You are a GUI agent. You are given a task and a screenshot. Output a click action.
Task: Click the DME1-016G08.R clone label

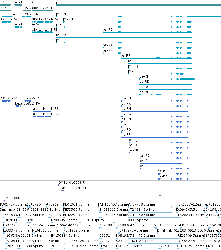[72, 183]
